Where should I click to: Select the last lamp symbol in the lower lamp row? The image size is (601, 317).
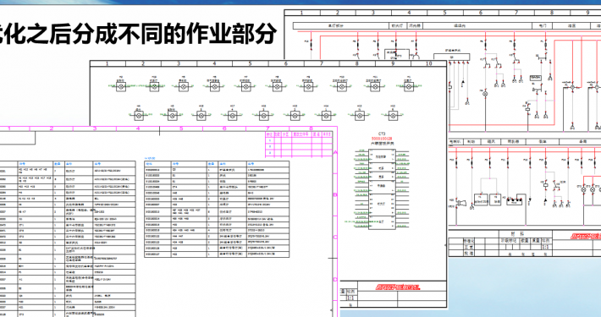pos(393,115)
